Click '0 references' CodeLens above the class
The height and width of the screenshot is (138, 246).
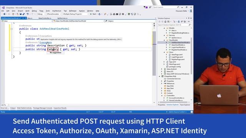(25, 26)
